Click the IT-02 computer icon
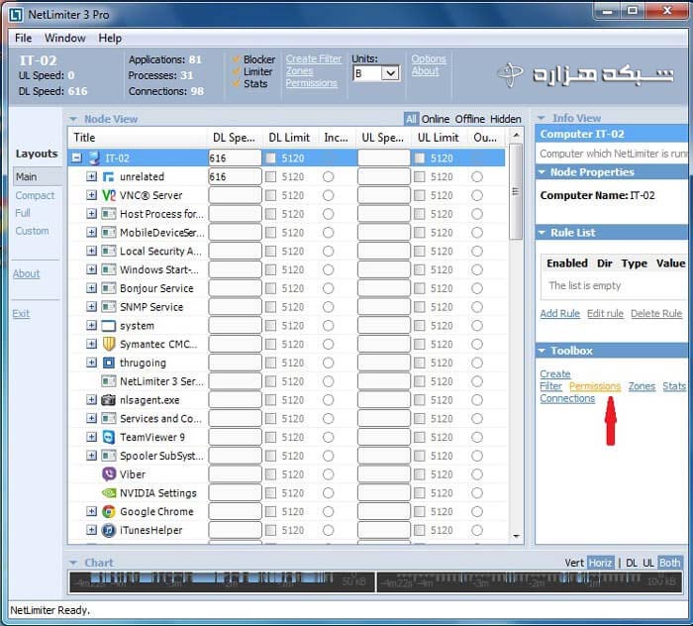 click(94, 157)
